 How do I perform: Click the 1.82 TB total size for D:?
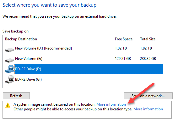(x=146, y=48)
